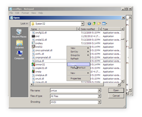Sort files by Date modified header
The width and height of the screenshot is (142, 117).
point(89,29)
